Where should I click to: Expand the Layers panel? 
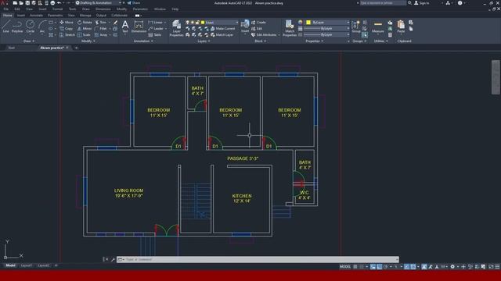[x=204, y=41]
